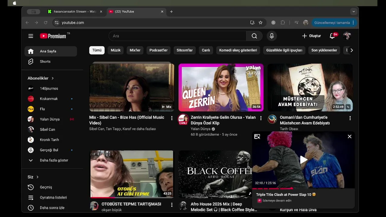Open options for Sibel Can mix video
This screenshot has width=386, height=217.
(x=172, y=118)
